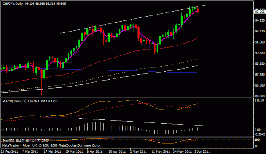This screenshot has width=266, height=154.
Task: Click the CHFJPY,Daily chart title
Action: click(12, 3)
